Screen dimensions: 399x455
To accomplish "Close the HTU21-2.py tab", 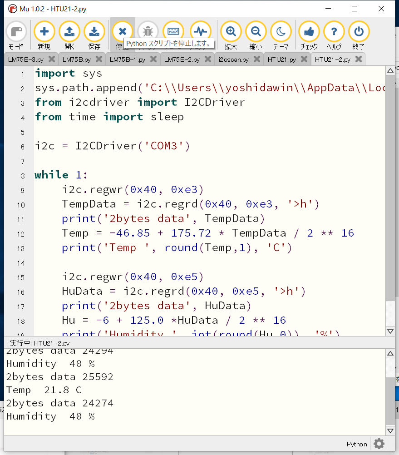I will (359, 59).
